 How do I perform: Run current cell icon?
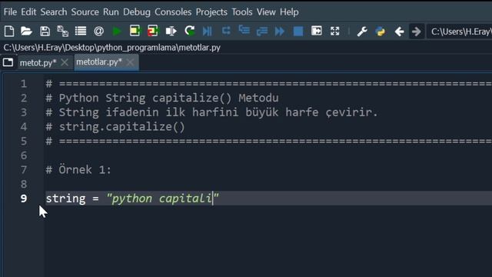[135, 31]
